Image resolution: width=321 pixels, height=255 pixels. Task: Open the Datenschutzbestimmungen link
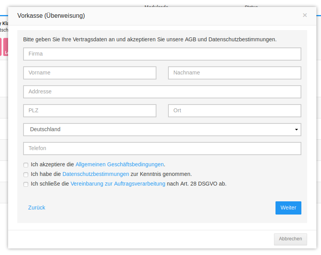(96, 174)
